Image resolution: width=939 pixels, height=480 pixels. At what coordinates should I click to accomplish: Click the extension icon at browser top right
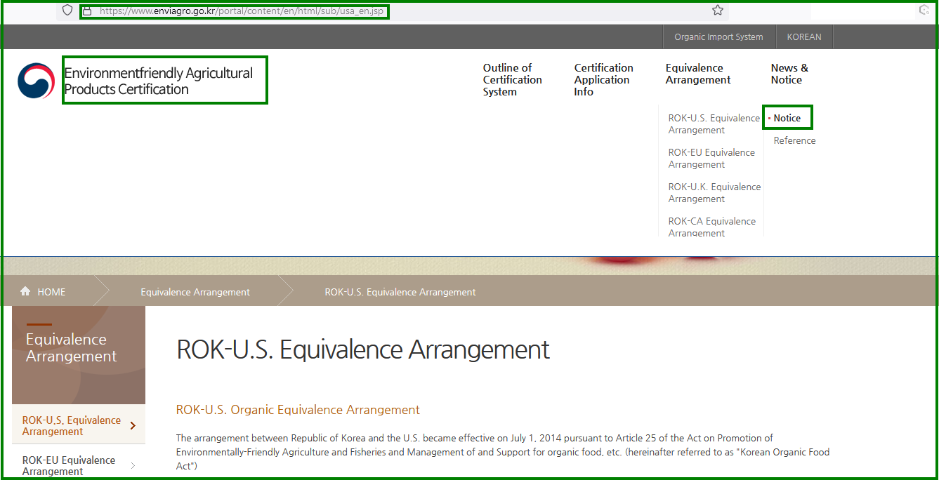tap(924, 11)
